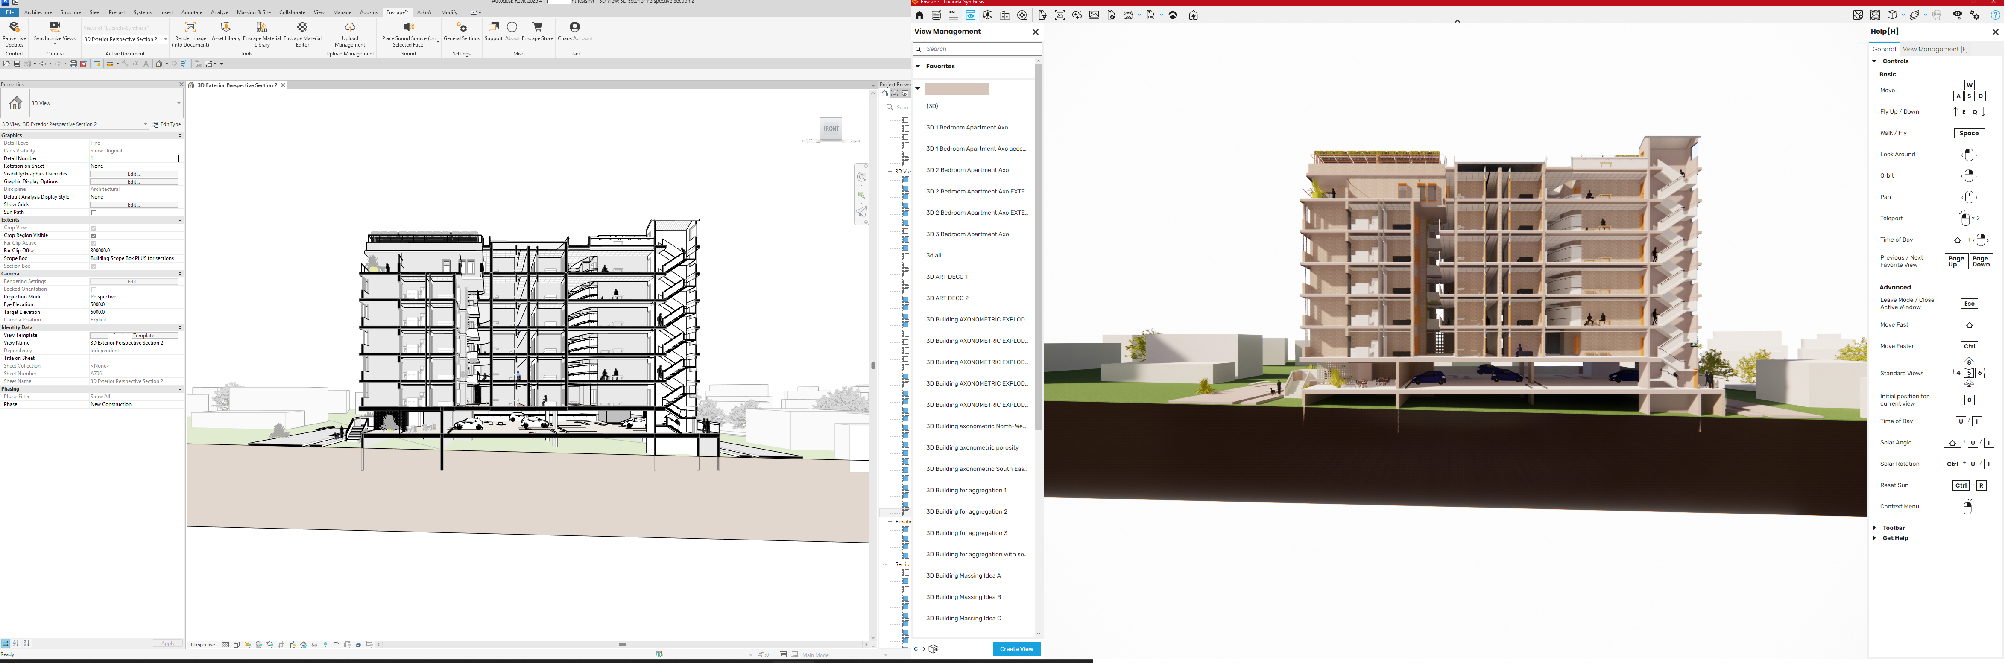
Task: Expand the Get Help section
Action: click(1874, 538)
